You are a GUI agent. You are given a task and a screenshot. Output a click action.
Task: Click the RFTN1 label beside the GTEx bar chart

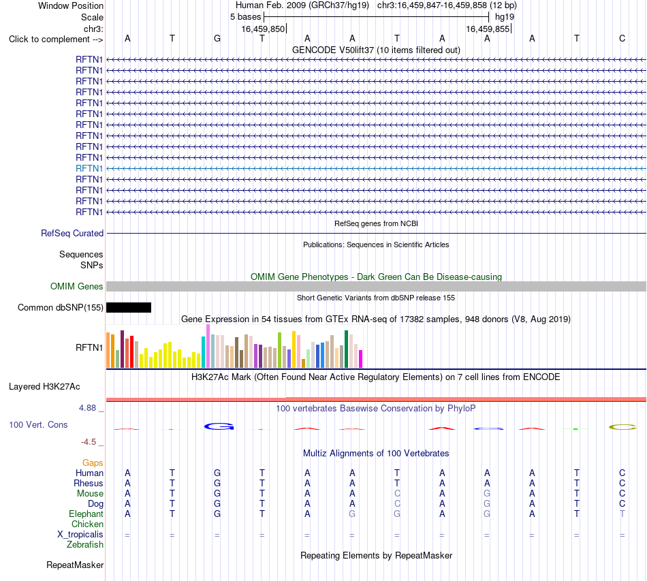[x=89, y=348]
